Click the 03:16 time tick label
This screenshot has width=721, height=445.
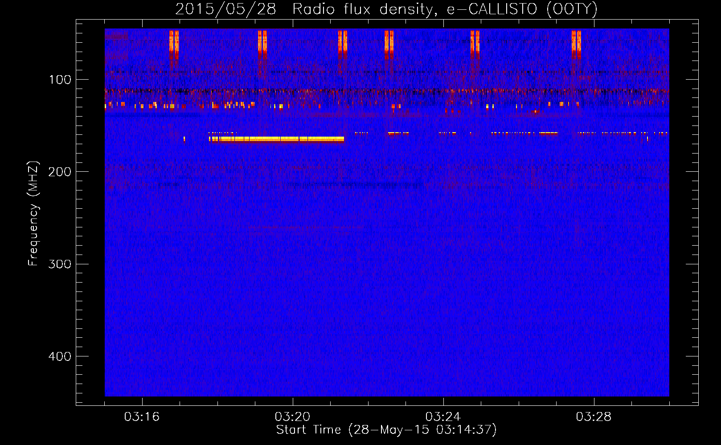[x=142, y=417]
